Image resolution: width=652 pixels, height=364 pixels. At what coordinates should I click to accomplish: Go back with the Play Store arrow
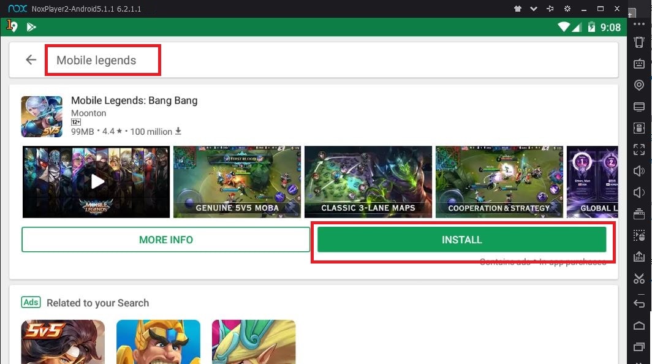pos(31,60)
